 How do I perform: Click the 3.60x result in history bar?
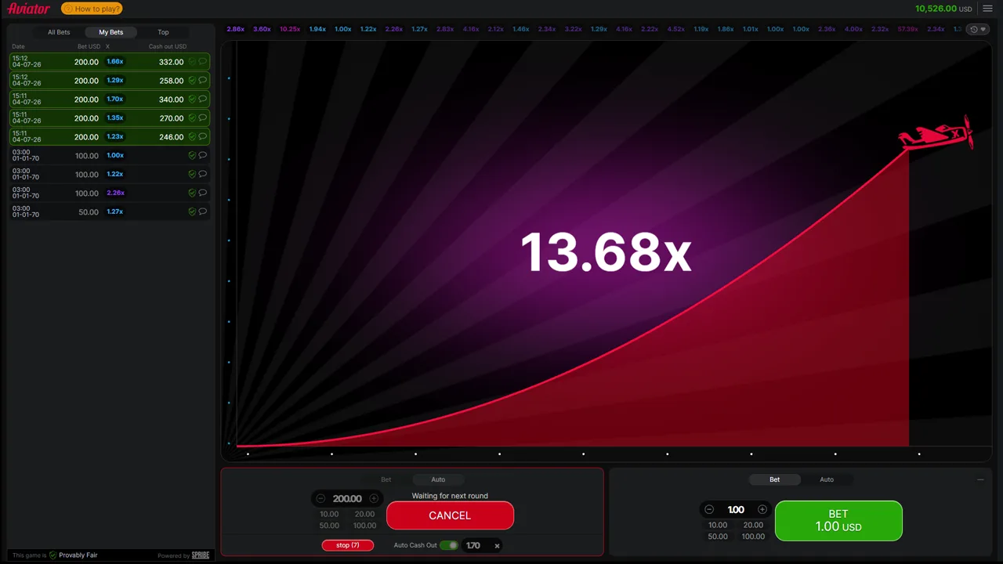click(262, 29)
